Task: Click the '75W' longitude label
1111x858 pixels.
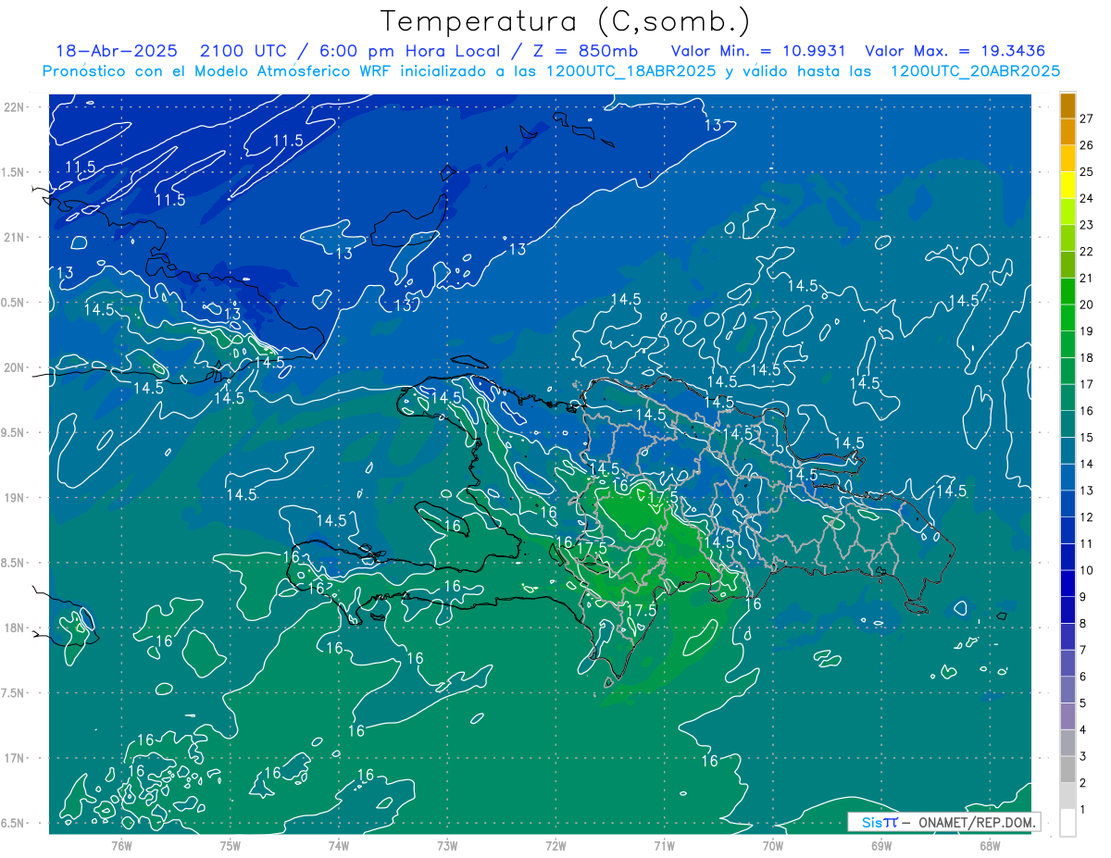Action: click(x=231, y=845)
